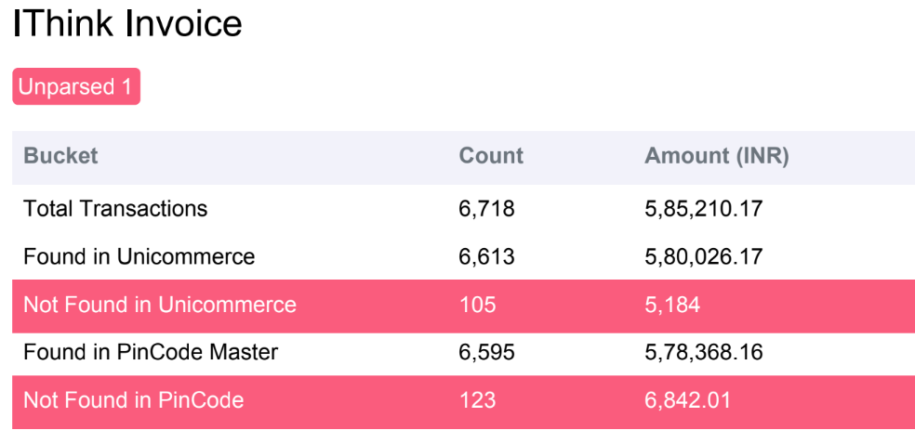Click the count 6,613
This screenshot has width=915, height=430.
(487, 256)
